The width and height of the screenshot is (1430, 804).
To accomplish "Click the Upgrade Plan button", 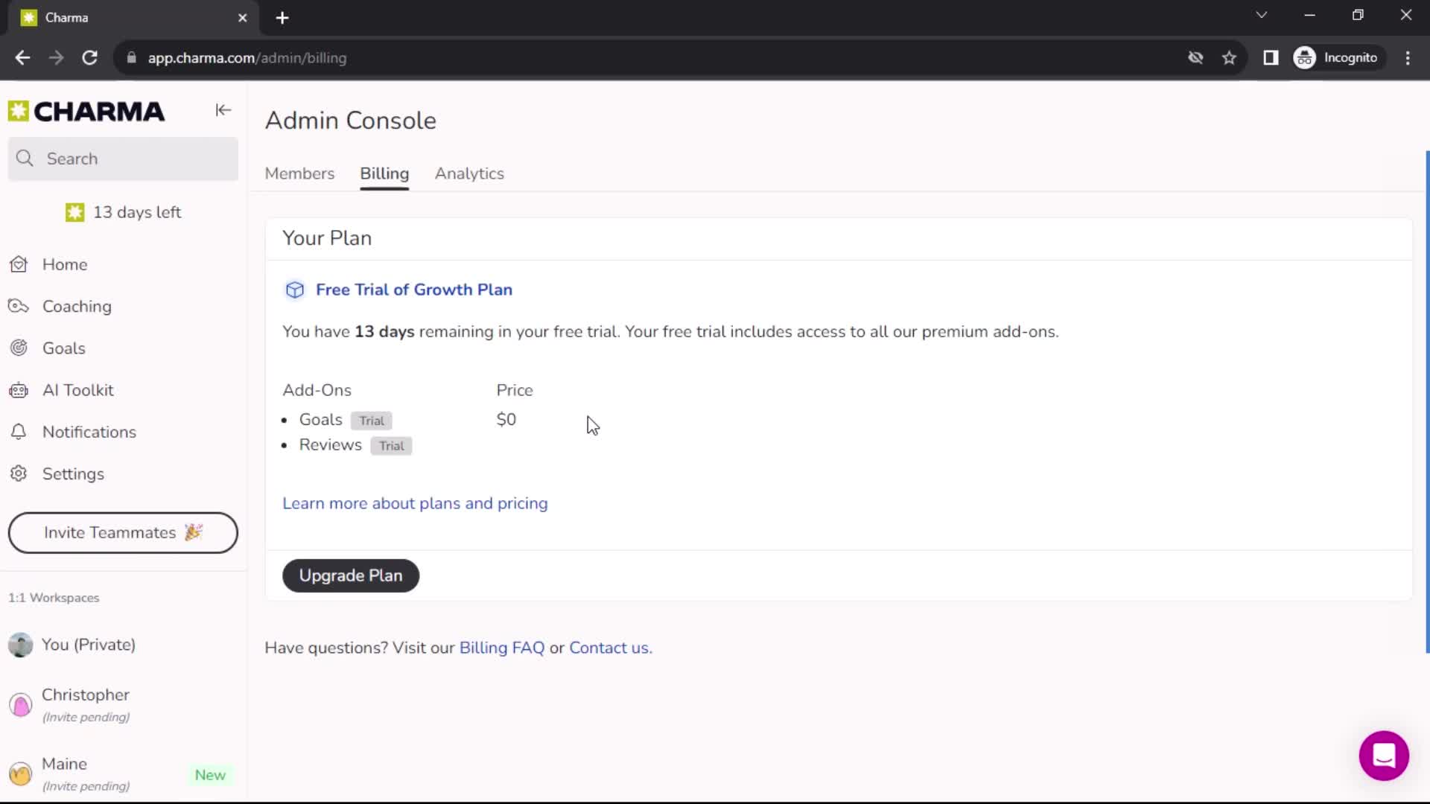I will click(x=351, y=575).
